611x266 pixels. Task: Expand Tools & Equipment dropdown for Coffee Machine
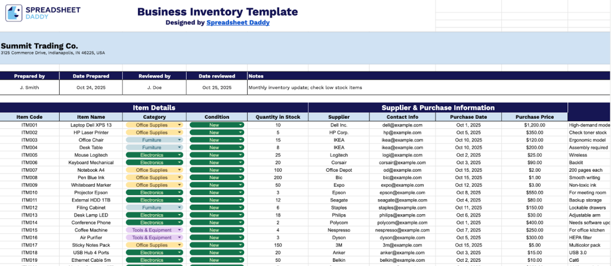[180, 230]
